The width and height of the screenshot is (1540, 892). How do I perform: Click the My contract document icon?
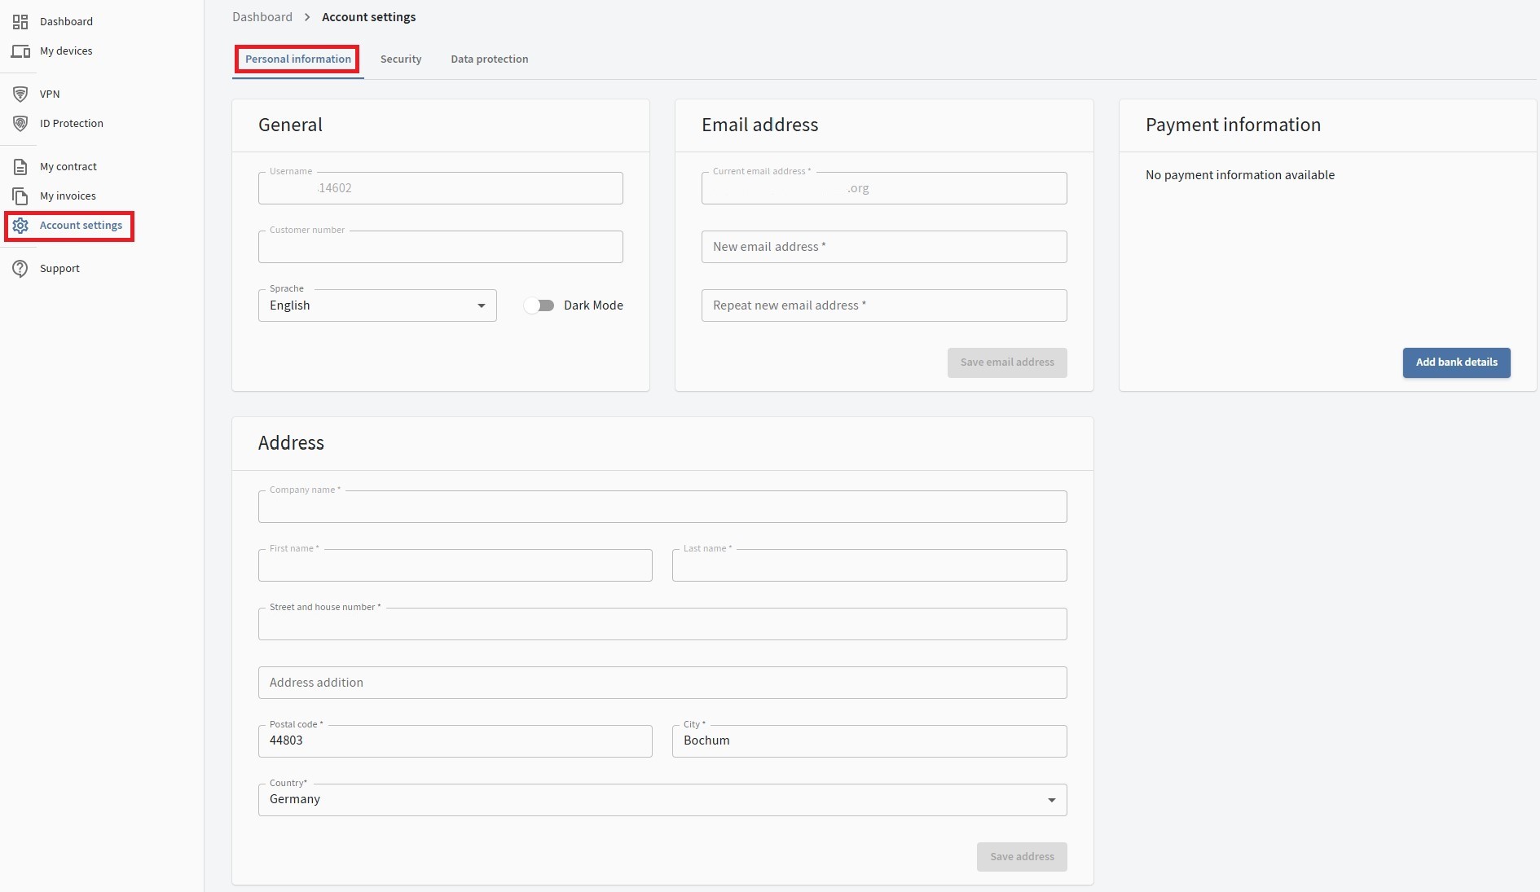coord(20,167)
